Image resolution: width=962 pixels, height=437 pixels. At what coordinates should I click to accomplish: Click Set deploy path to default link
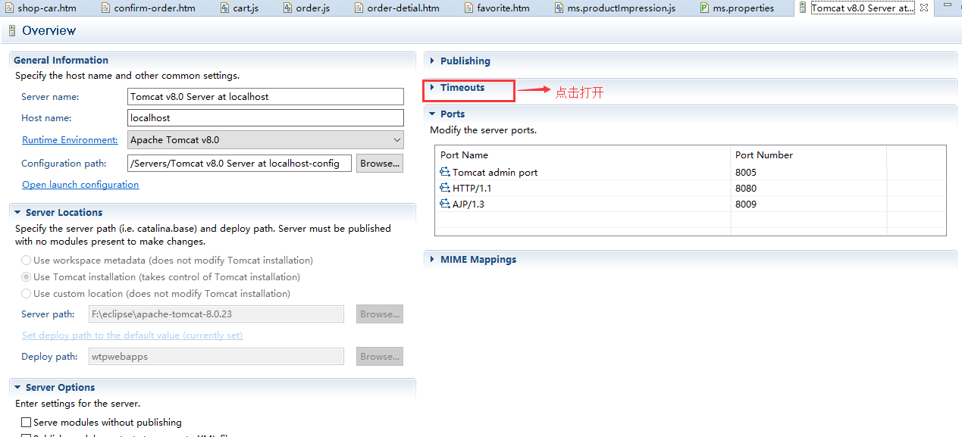133,335
